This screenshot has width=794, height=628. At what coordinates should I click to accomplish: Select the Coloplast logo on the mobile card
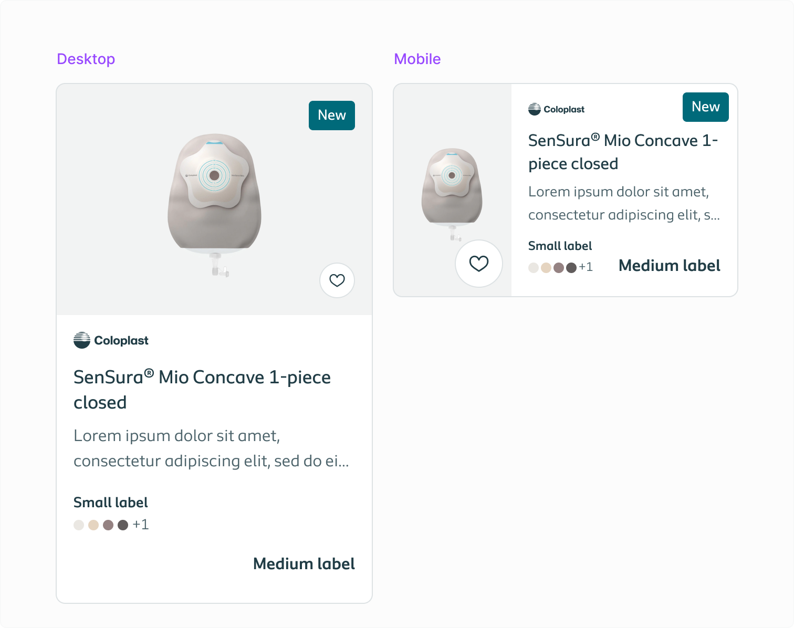pos(556,109)
